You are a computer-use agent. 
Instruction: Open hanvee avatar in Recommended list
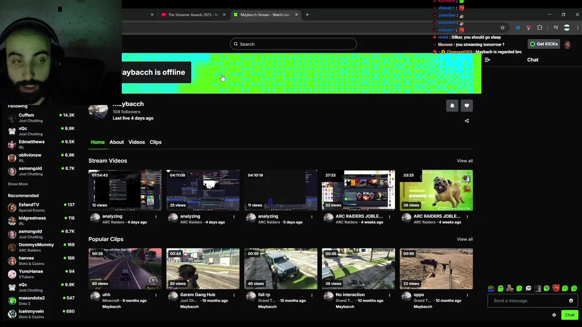pos(12,261)
